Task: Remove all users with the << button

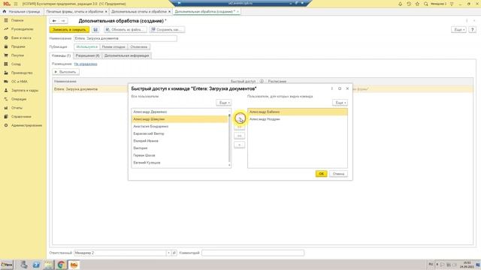Action: 239,136
